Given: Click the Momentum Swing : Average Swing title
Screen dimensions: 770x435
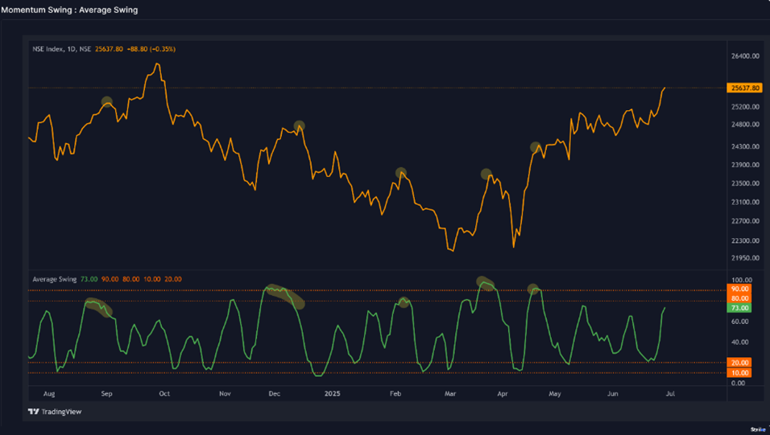Looking at the screenshot, I should click(69, 10).
